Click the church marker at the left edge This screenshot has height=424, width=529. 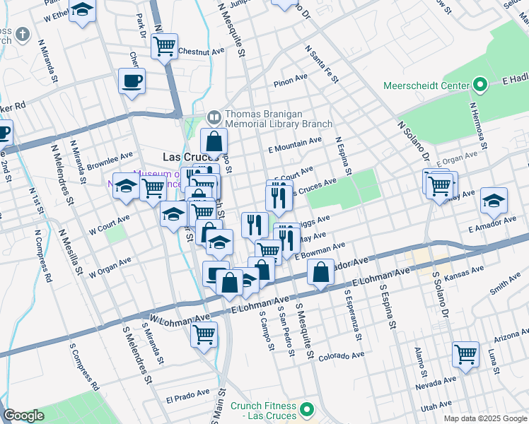click(x=22, y=34)
